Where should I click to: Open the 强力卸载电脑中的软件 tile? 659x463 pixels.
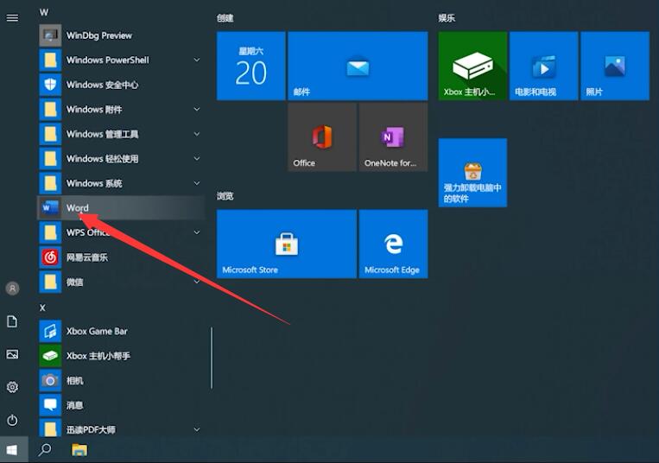click(x=472, y=173)
